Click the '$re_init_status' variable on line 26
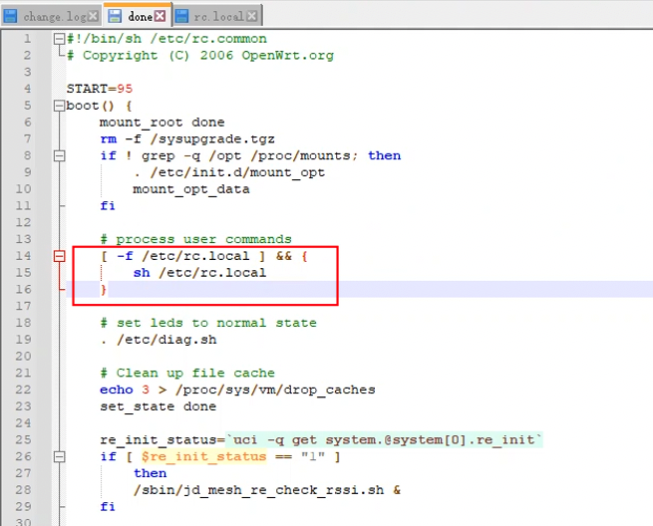 pyautogui.click(x=203, y=456)
